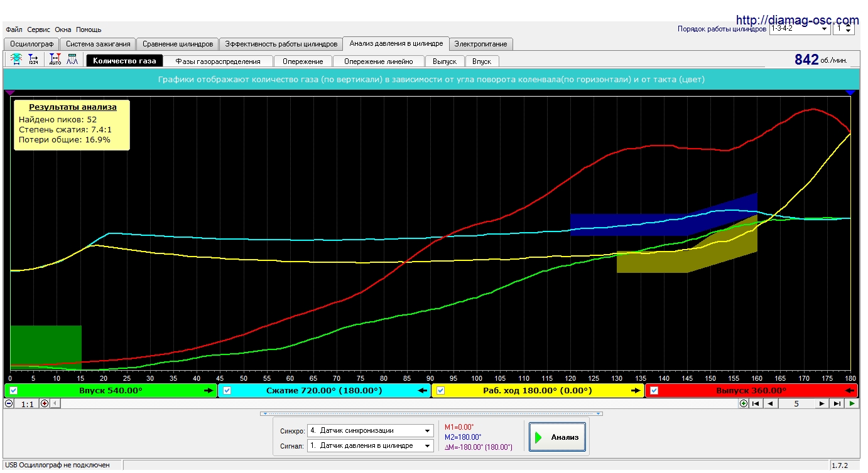Click the 1.7.2 version label in status bar
Screen dimensions: 868x473
(840, 465)
